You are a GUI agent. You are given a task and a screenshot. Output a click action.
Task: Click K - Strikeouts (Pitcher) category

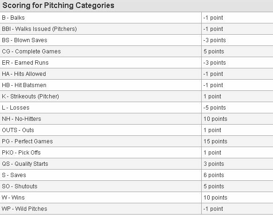(30, 96)
